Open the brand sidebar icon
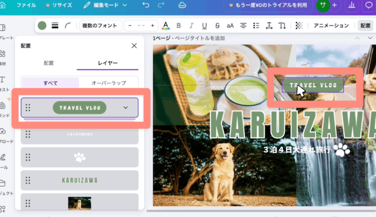Image resolution: width=376 pixels, height=217 pixels. pyautogui.click(x=3, y=105)
